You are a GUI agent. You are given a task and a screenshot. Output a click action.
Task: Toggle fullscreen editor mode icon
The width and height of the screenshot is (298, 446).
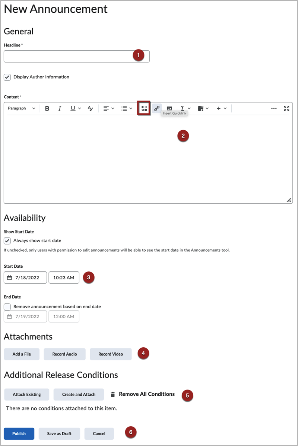(x=286, y=108)
